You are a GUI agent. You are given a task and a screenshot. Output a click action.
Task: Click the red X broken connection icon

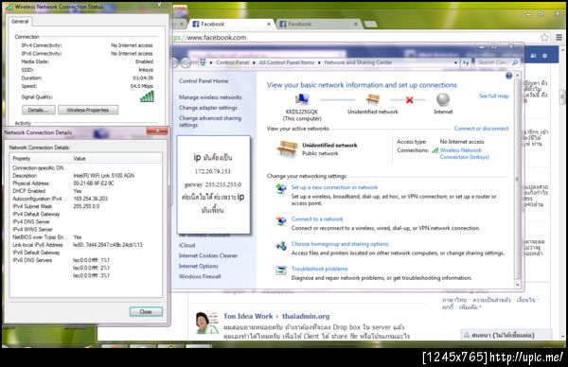pyautogui.click(x=409, y=99)
